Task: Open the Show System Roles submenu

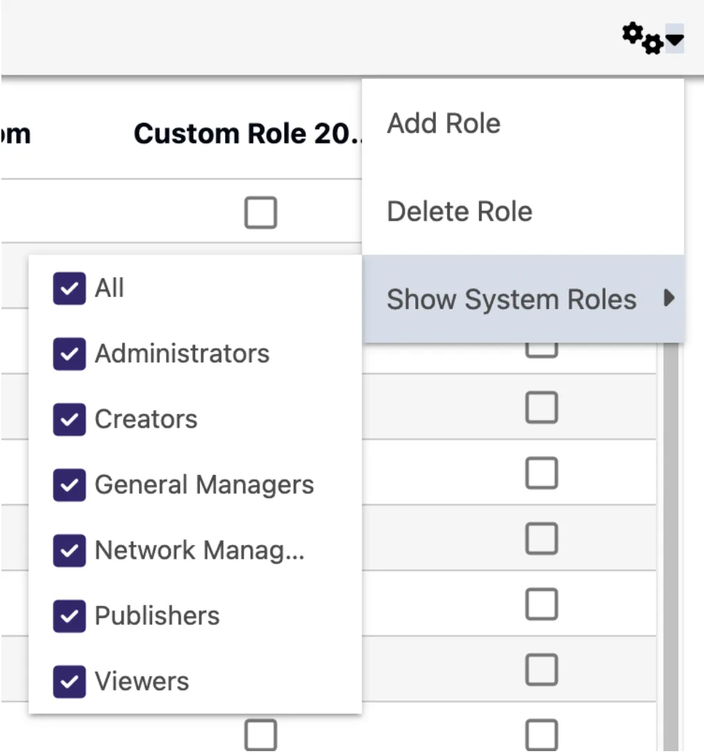Action: 523,299
